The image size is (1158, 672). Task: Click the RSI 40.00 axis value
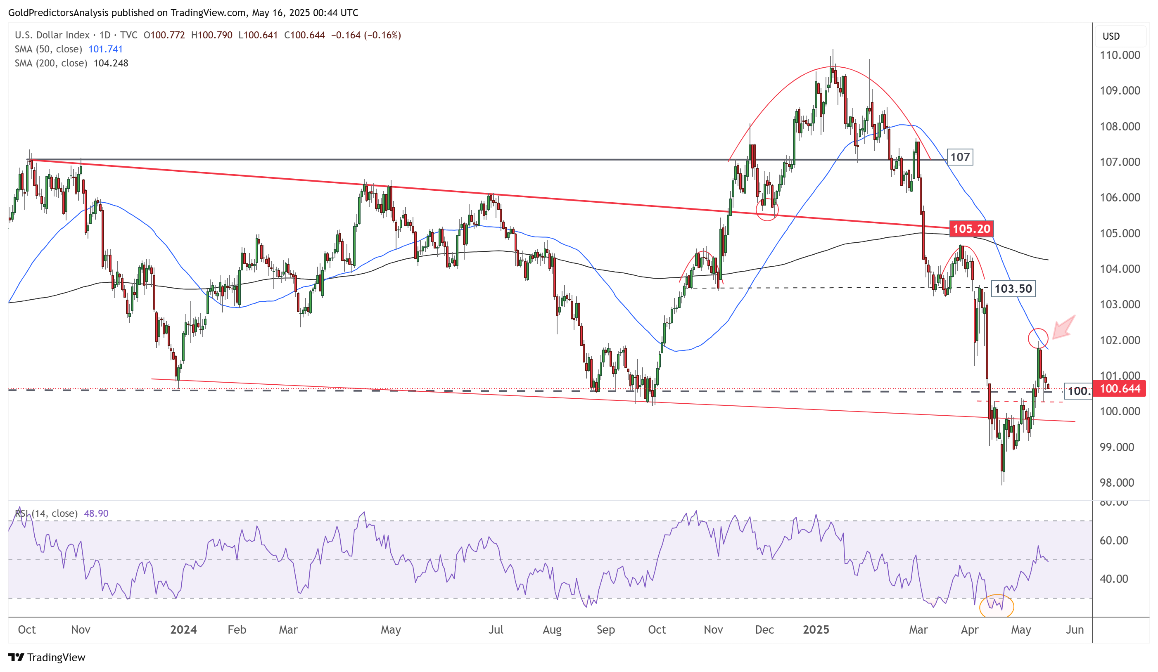[x=1114, y=579]
